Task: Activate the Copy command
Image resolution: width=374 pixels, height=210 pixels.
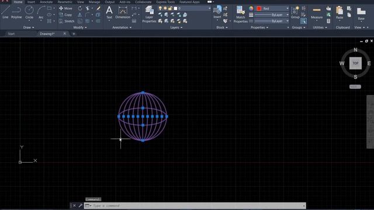Action: click(x=65, y=15)
